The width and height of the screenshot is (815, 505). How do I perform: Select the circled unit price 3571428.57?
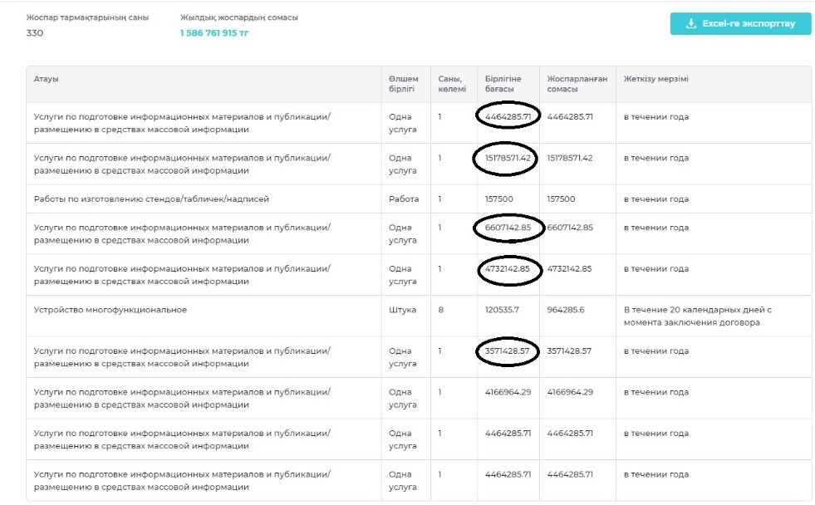tap(508, 351)
